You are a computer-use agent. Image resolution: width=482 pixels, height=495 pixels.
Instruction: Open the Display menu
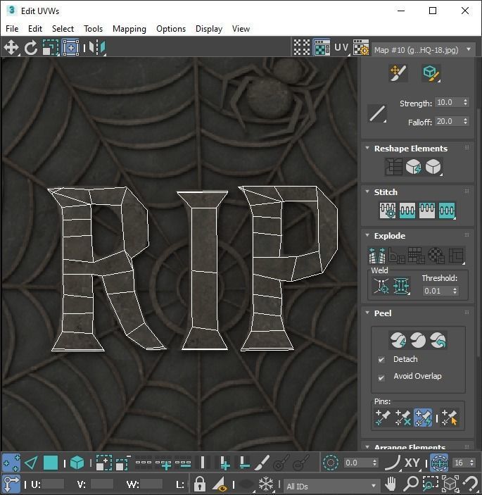[x=209, y=29]
